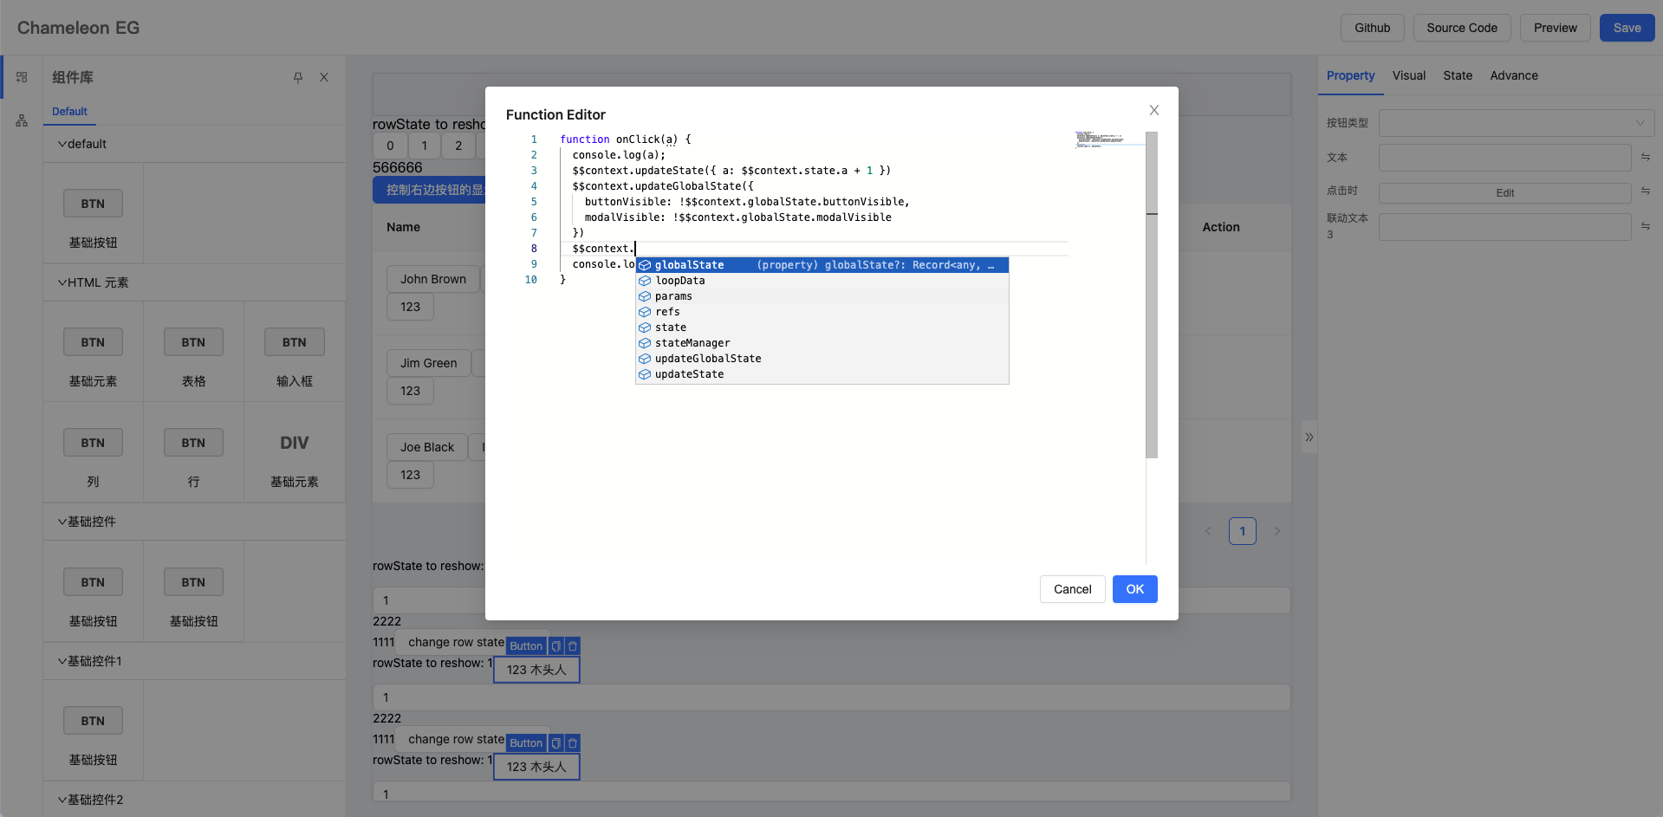Cancel the Function Editor changes
Image resolution: width=1663 pixels, height=817 pixels.
pyautogui.click(x=1072, y=589)
